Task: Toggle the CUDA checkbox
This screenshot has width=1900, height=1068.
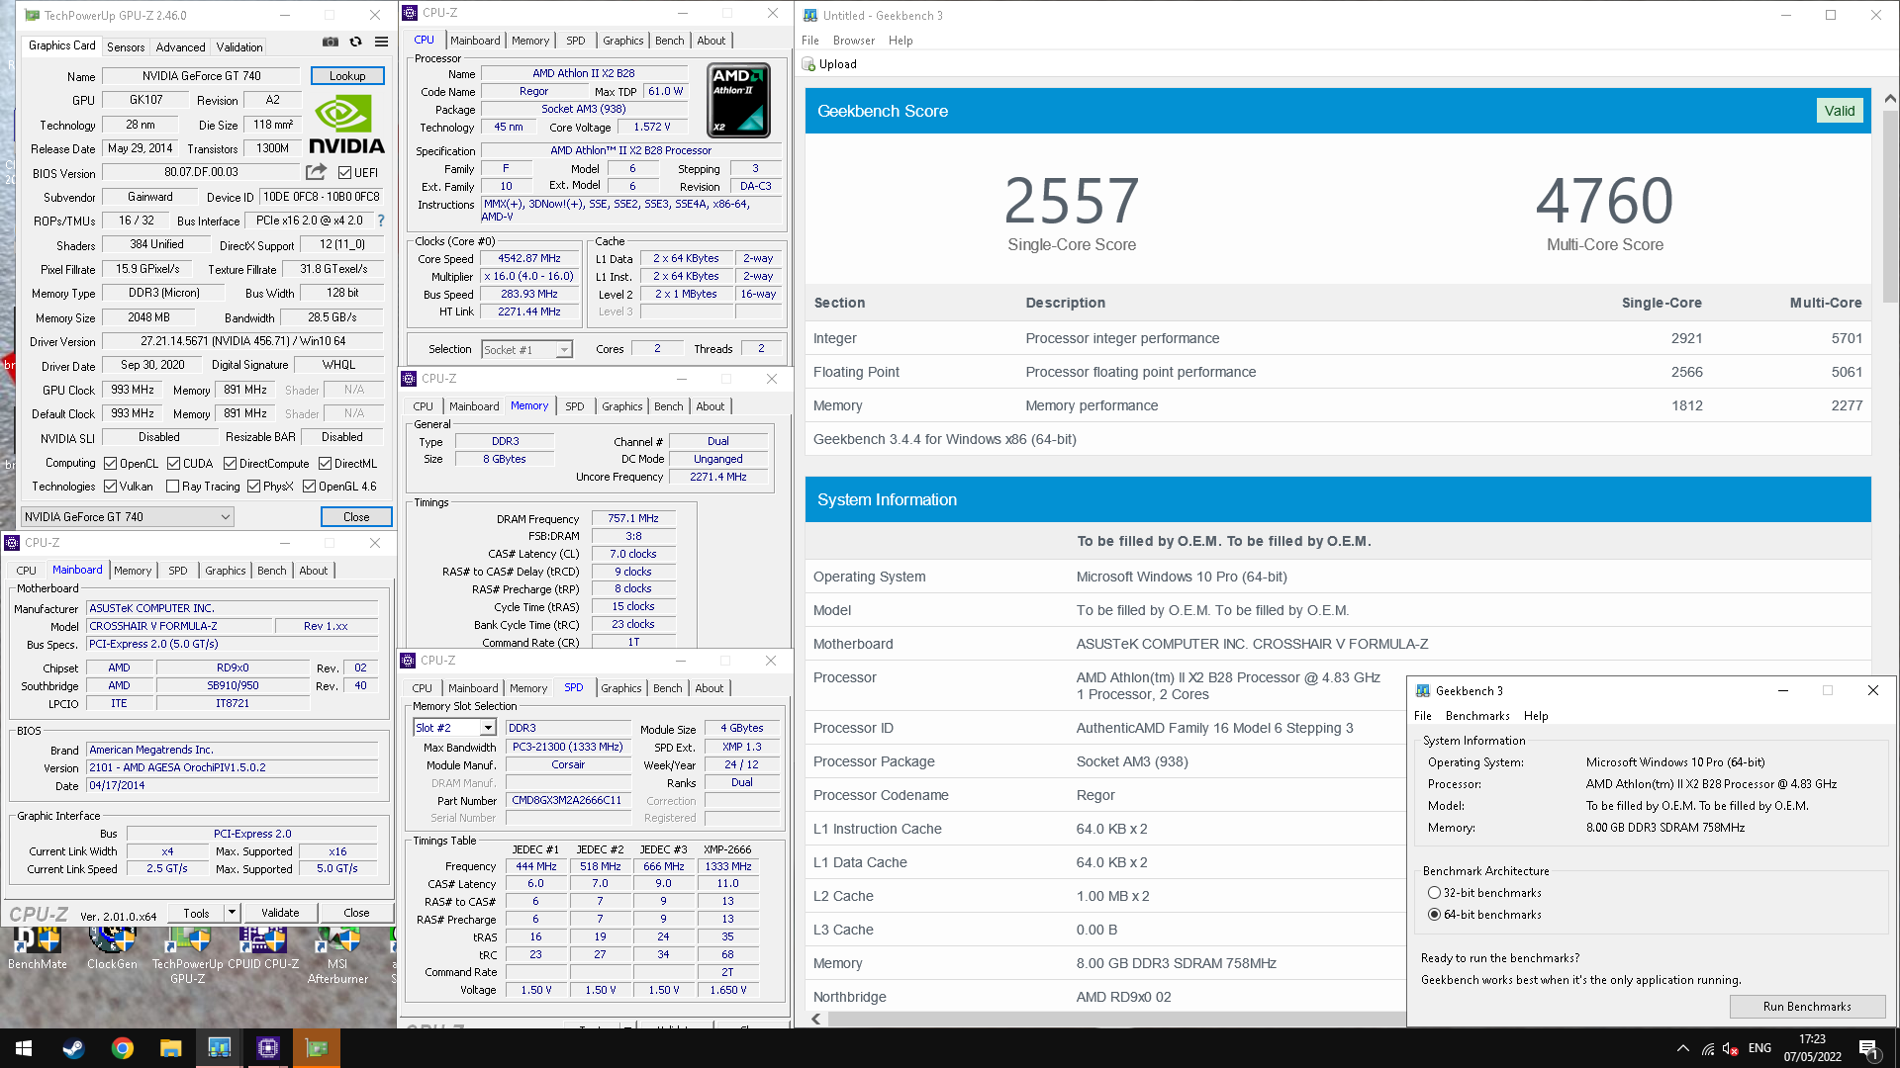Action: [x=173, y=463]
